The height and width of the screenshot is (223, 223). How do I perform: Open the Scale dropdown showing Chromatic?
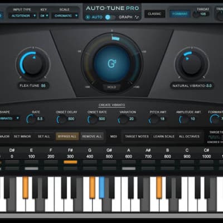(x=65, y=16)
